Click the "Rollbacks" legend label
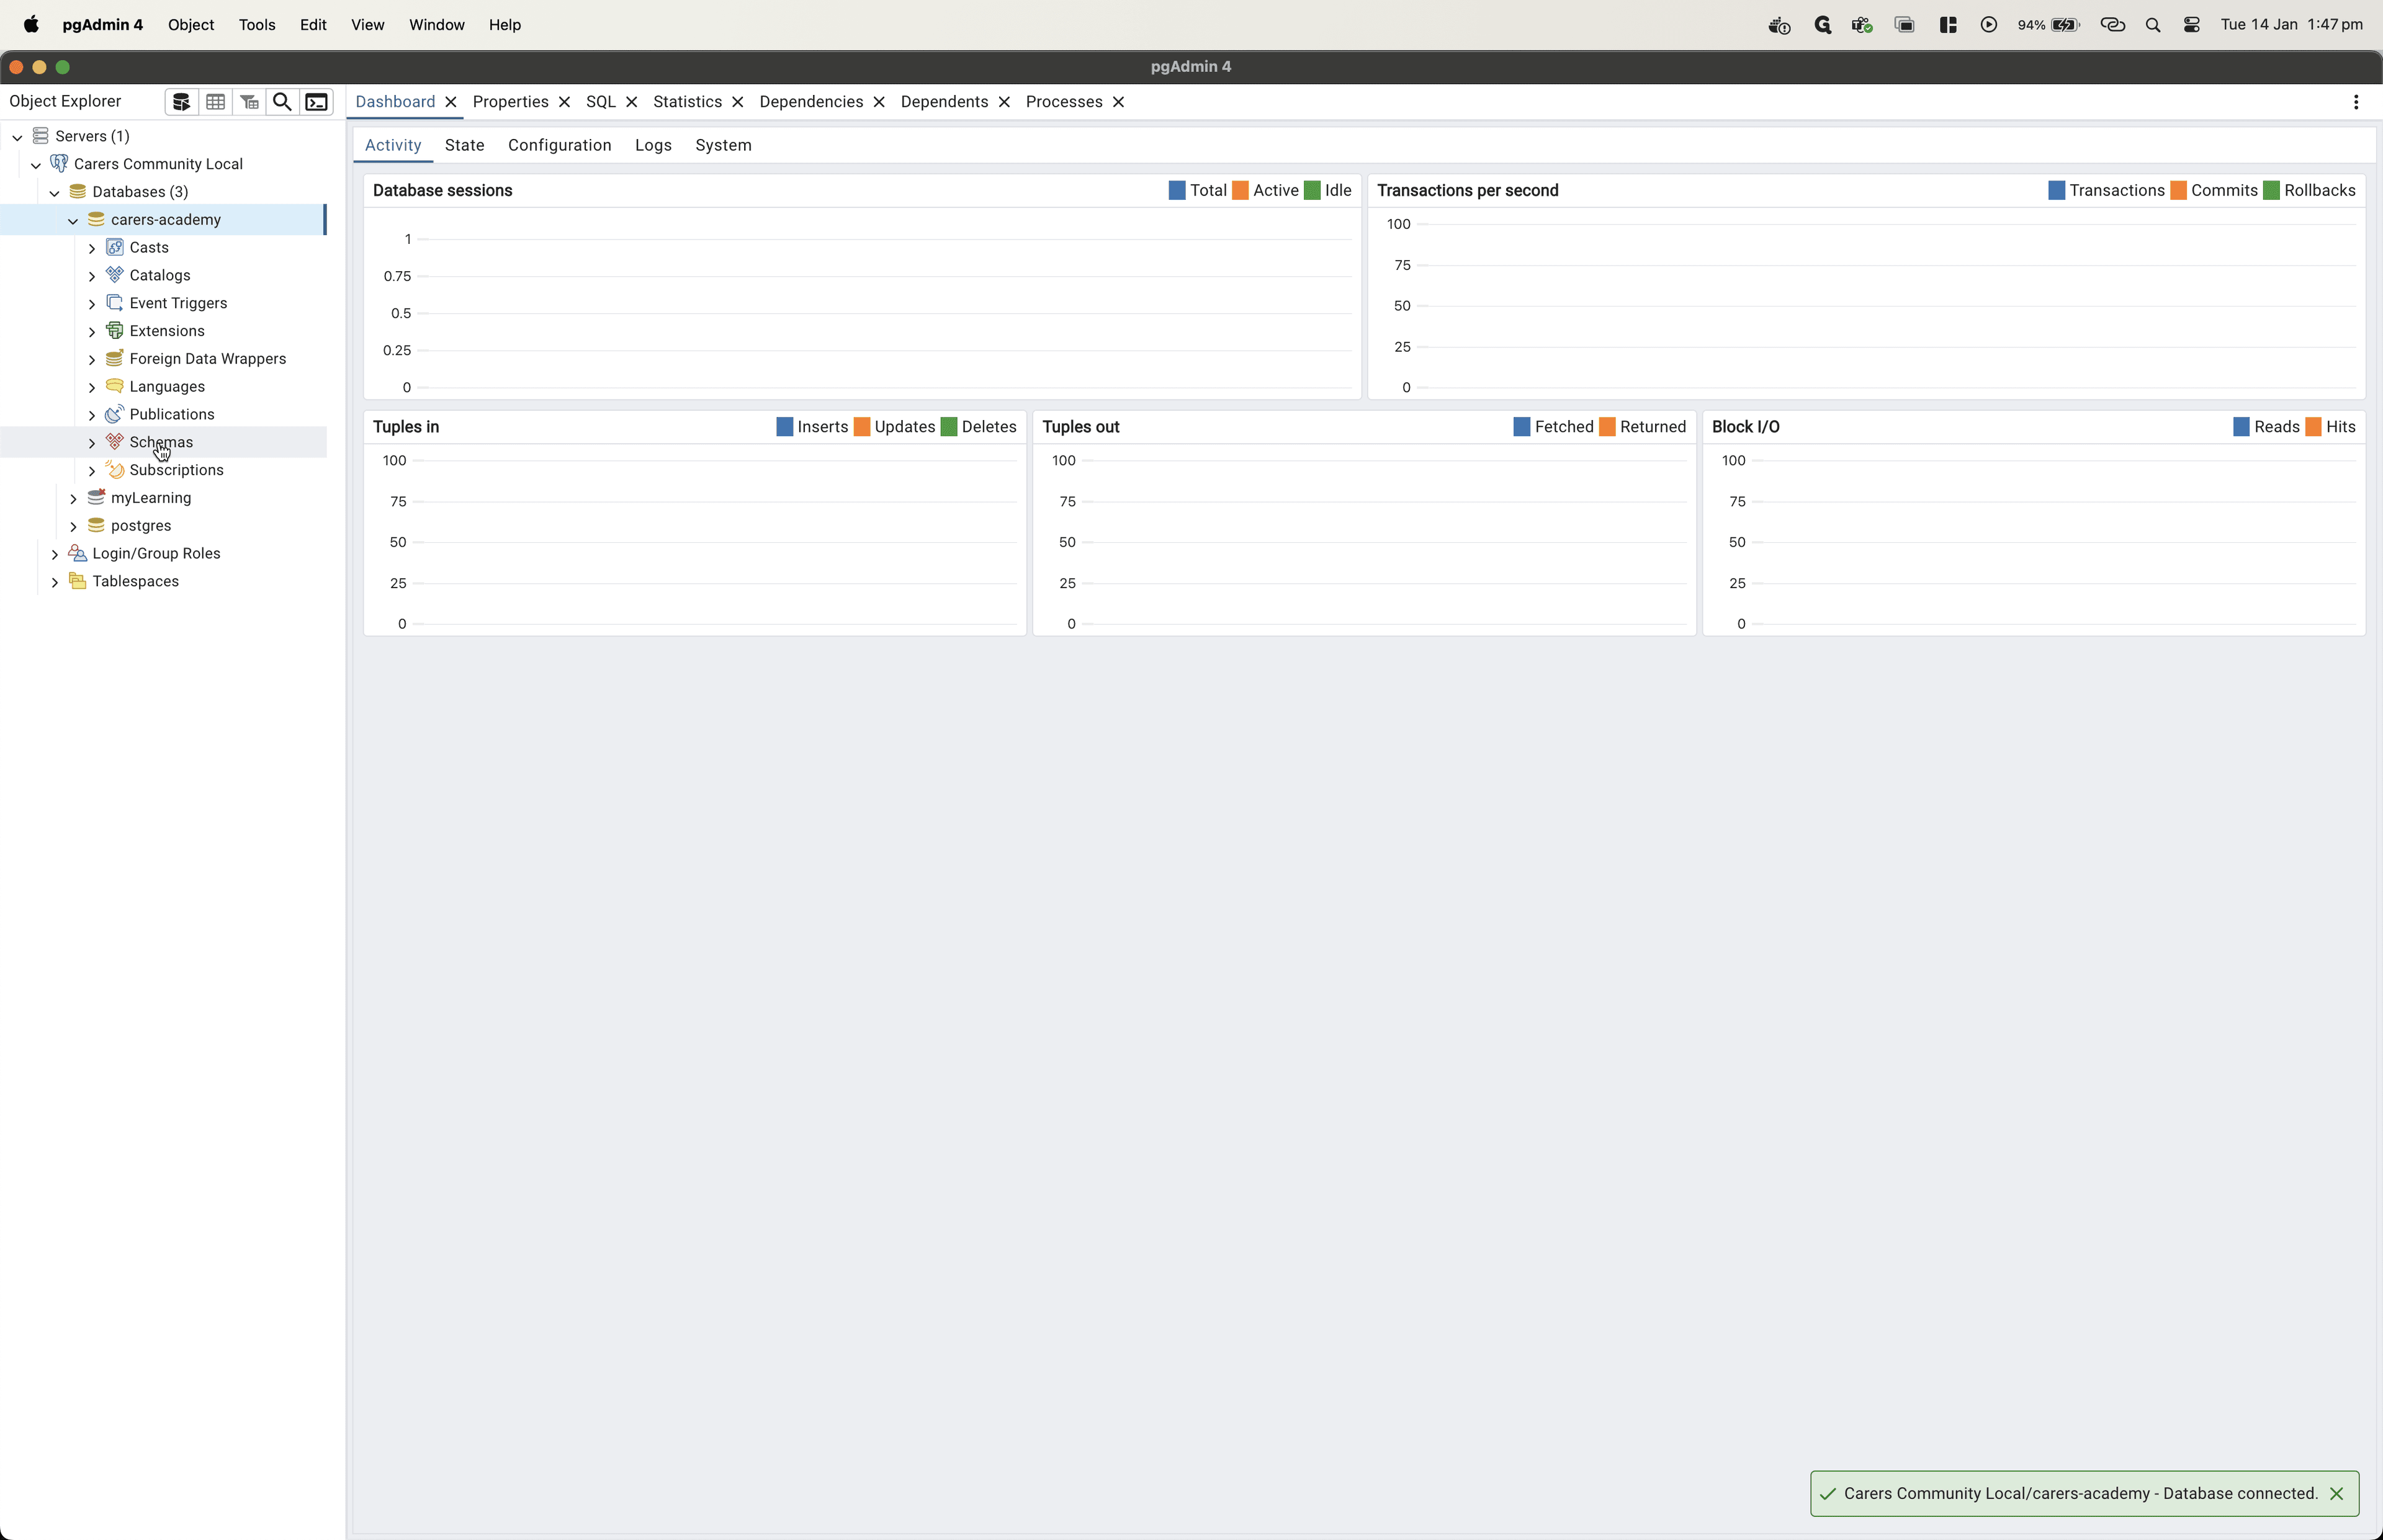 (2319, 190)
